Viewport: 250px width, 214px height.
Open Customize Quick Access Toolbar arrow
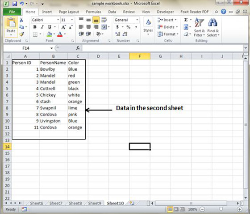click(x=42, y=4)
